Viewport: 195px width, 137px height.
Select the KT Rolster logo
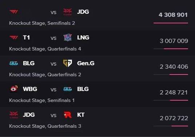[x=68, y=115]
